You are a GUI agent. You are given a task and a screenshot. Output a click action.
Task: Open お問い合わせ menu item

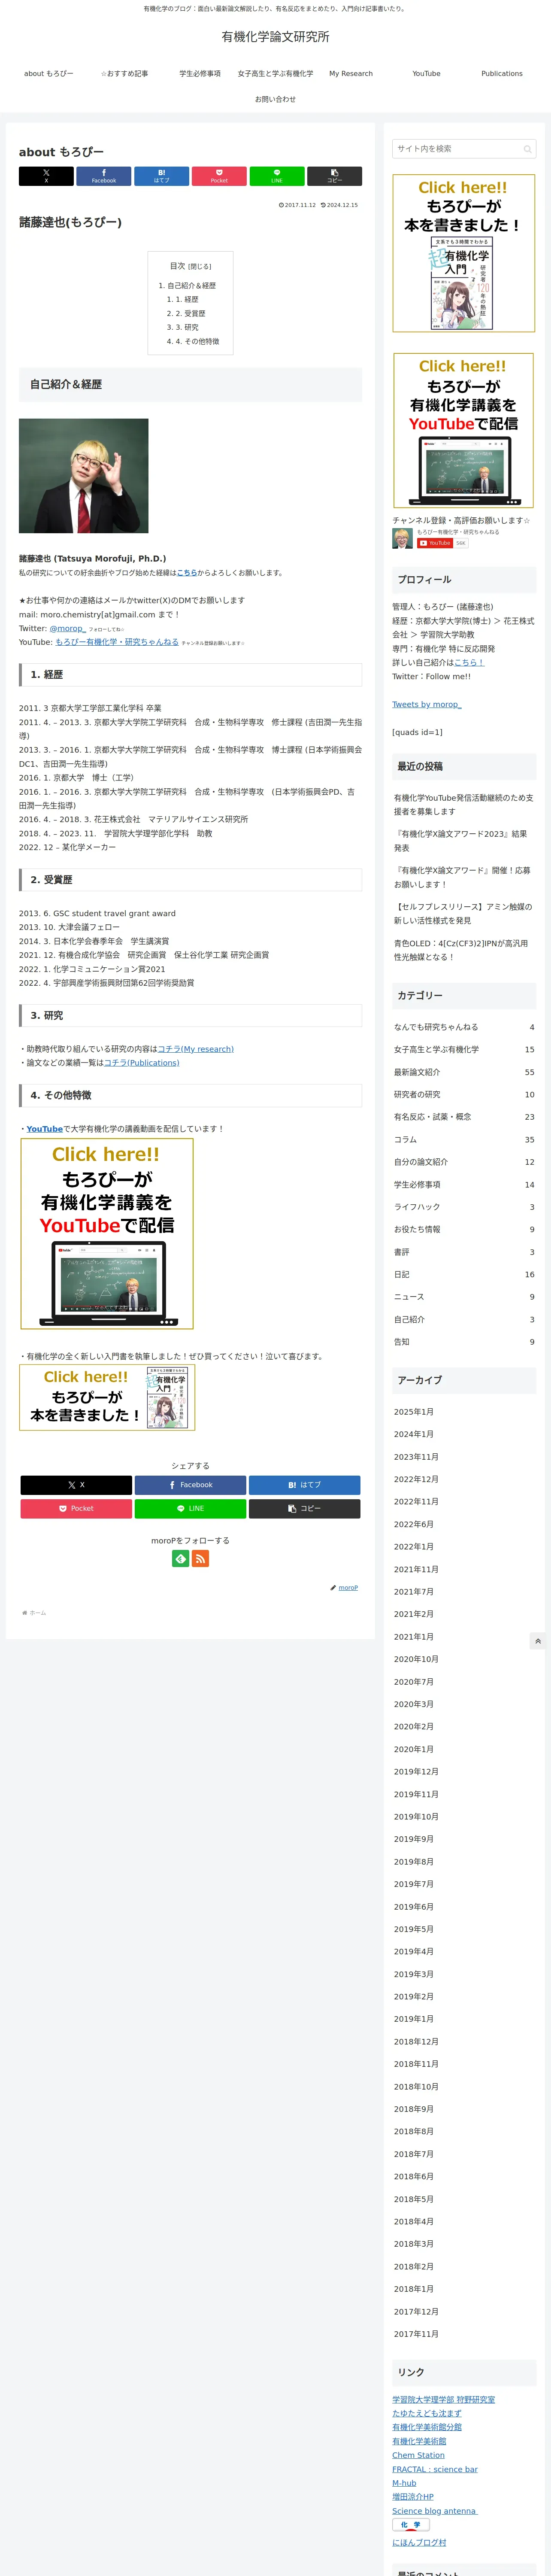[x=275, y=99]
